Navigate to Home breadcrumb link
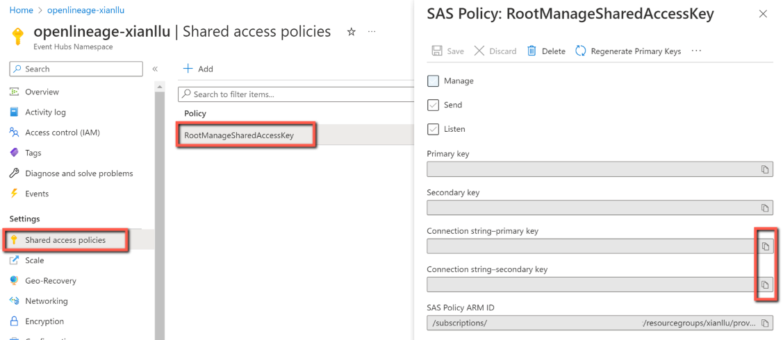Screen dimensions: 783x340 click(21, 10)
